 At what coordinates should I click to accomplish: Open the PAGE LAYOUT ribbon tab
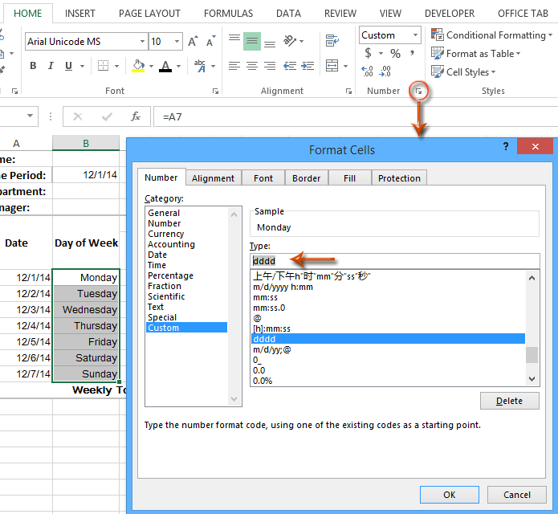click(149, 14)
